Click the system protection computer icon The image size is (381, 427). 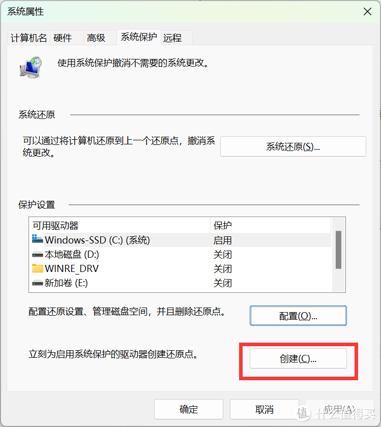(31, 67)
